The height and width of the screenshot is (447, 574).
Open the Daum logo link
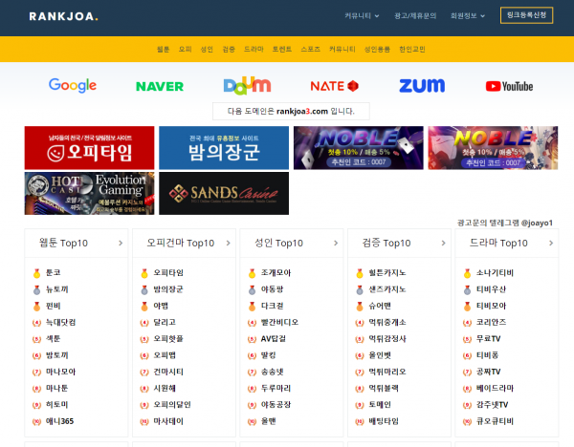247,86
